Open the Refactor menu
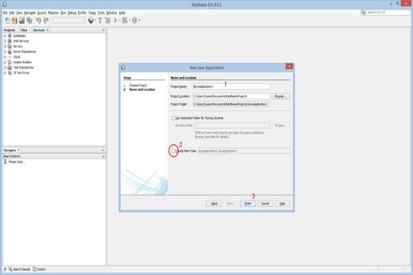Screen dimensions: 413x275 (53, 12)
